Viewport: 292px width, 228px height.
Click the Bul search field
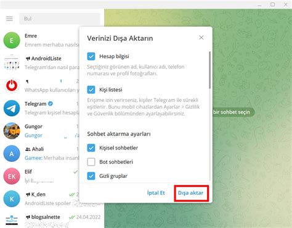pos(60,19)
